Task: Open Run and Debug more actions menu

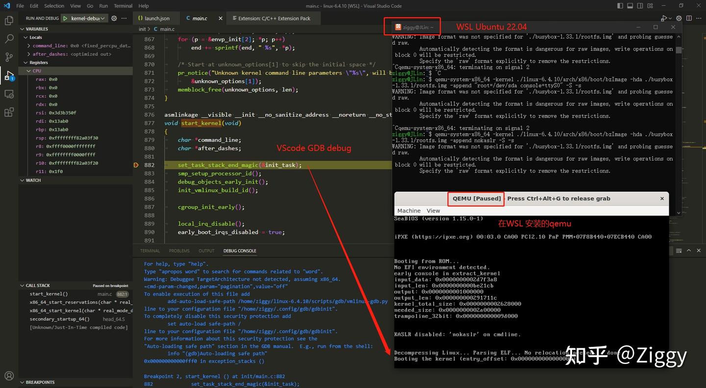Action: point(125,18)
